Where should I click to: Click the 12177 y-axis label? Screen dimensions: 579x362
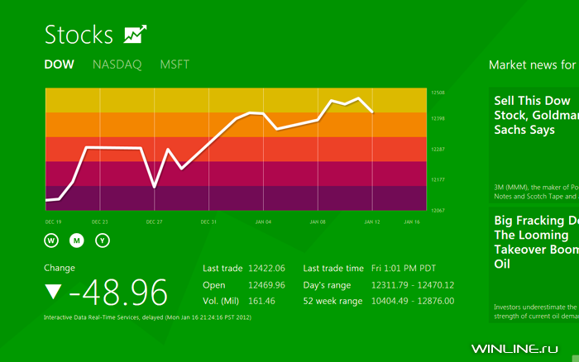point(438,179)
